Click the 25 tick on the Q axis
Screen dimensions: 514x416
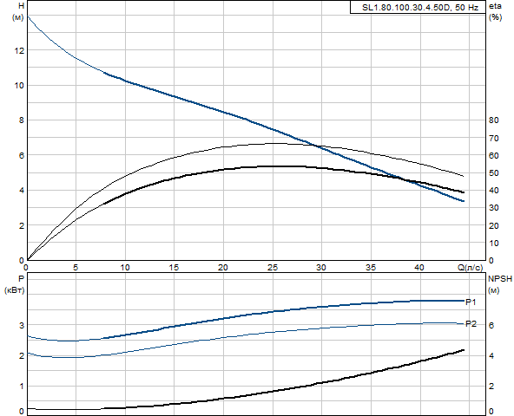point(272,268)
